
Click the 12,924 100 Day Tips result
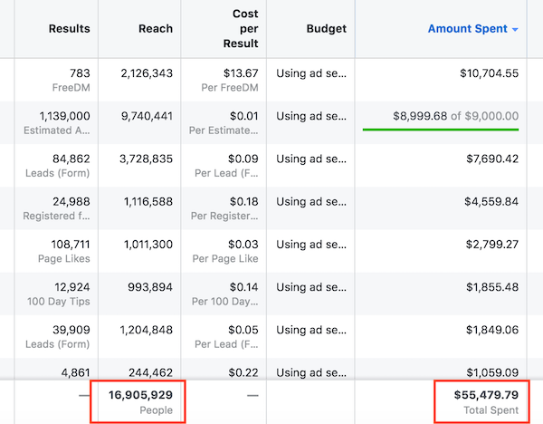coord(71,287)
